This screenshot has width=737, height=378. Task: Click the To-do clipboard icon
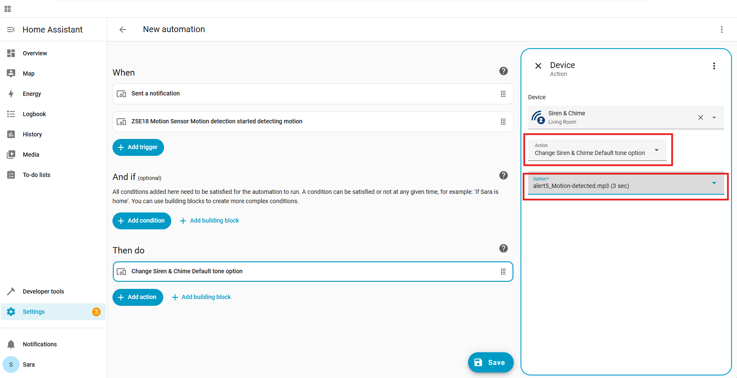tap(11, 175)
